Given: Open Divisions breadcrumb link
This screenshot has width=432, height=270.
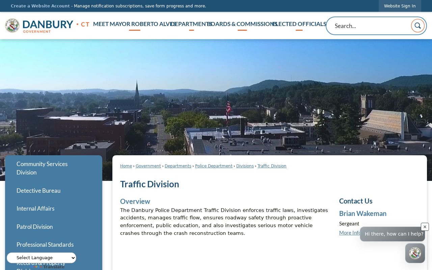Looking at the screenshot, I should [x=245, y=166].
